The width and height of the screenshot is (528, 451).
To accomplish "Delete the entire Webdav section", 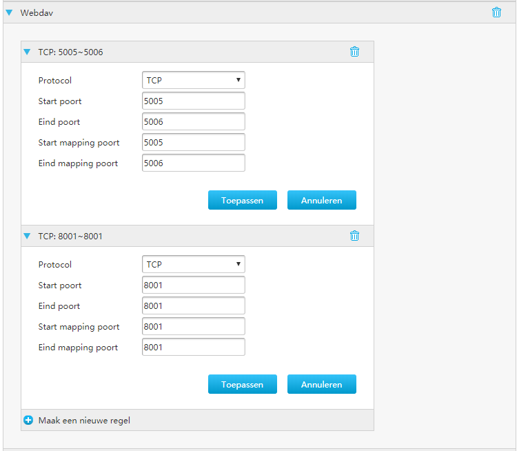I will [x=496, y=12].
